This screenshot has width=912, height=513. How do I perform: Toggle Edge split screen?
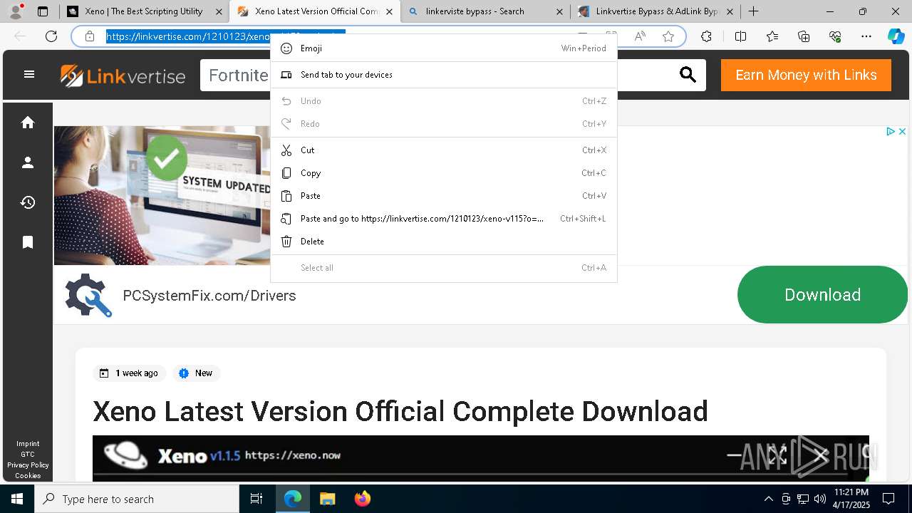[x=740, y=36]
